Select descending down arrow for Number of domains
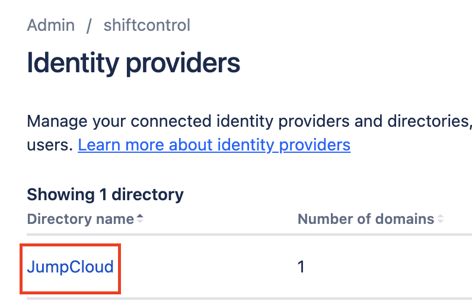Screen dimensions: 472x308 pyautogui.click(x=441, y=222)
